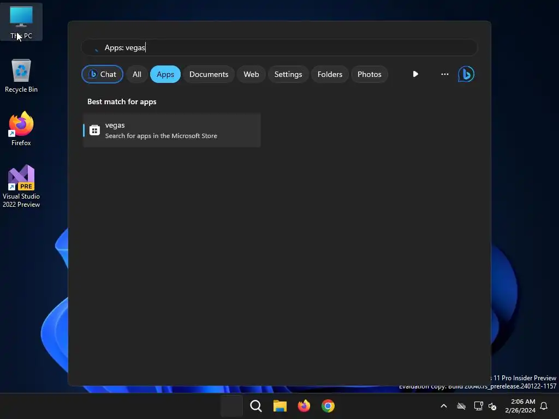Click Best match for apps heading
559x419 pixels.
pyautogui.click(x=122, y=101)
